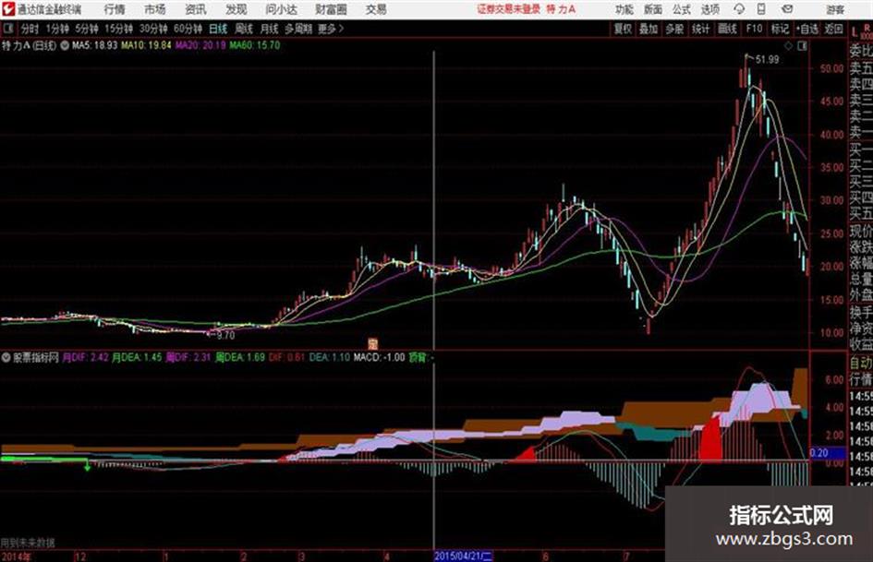Expand the 更多 period options
This screenshot has height=562, width=873.
330,29
